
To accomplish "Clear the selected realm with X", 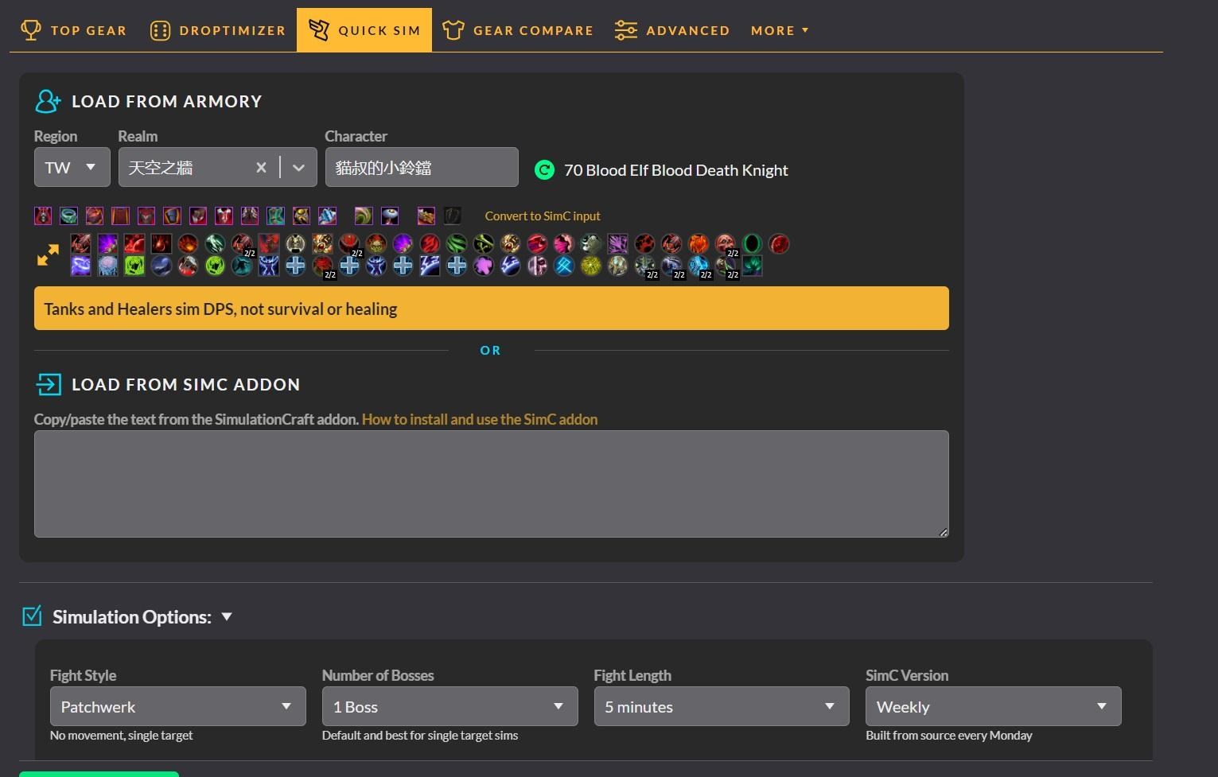I will click(x=261, y=167).
